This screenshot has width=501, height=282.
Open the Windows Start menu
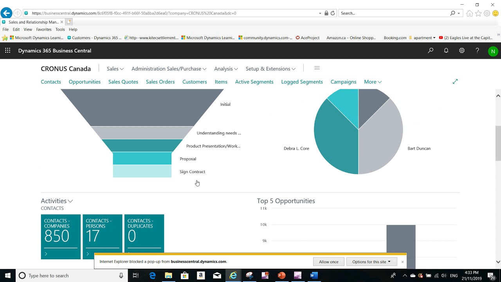click(7, 275)
